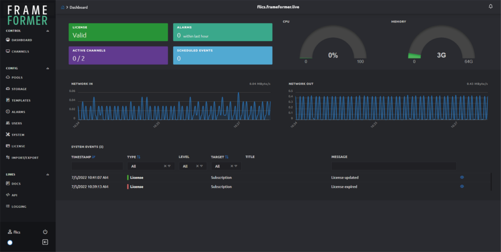Click the blue Scheduled Events tile
The height and width of the screenshot is (252, 501).
[x=223, y=56]
